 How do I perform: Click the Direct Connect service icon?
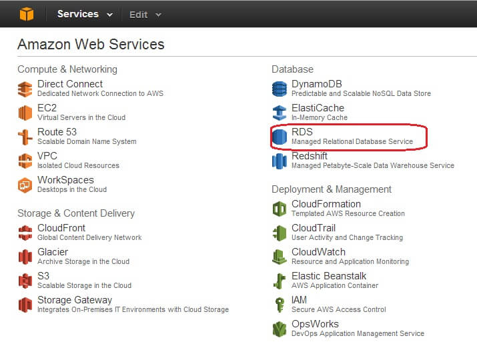(25, 89)
